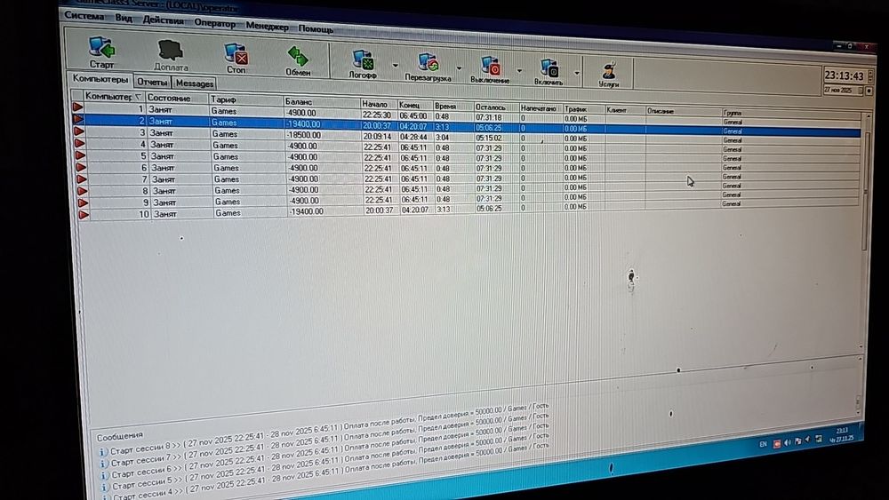Click the time spinner up arrow
The height and width of the screenshot is (500, 889).
click(870, 73)
